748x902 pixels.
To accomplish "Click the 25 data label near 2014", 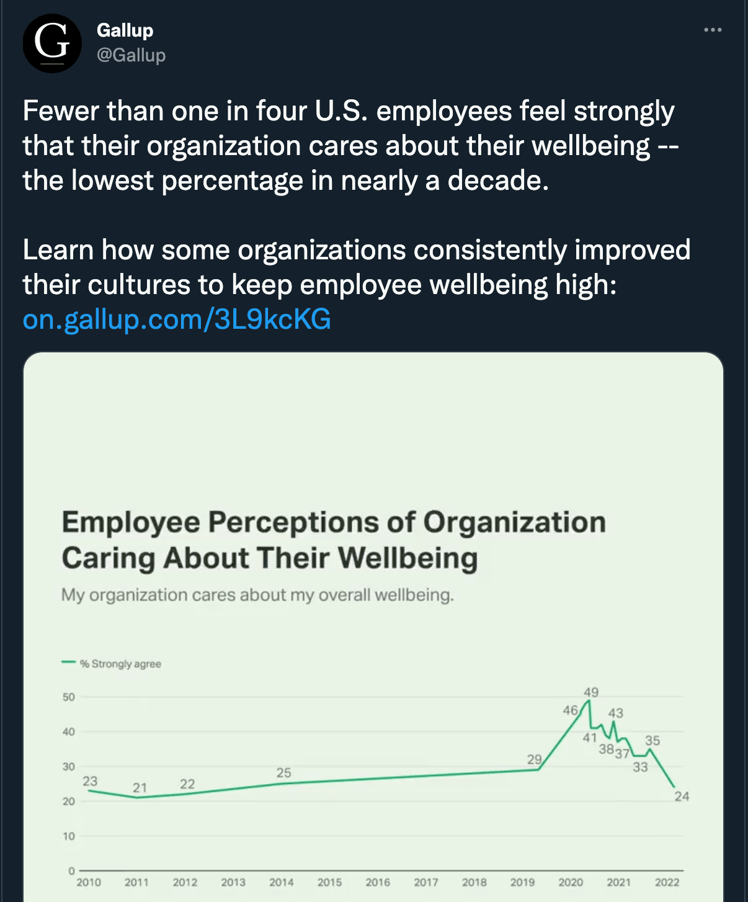I will coord(283,773).
